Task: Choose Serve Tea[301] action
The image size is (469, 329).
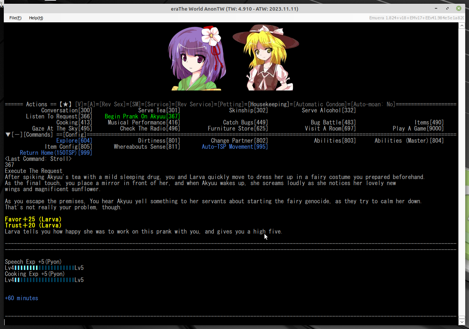Action: click(x=159, y=111)
